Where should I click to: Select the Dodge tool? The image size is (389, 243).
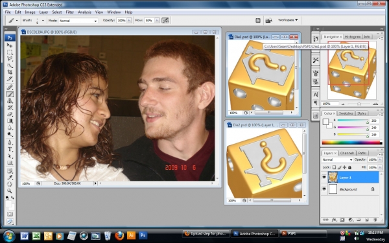click(x=10, y=134)
